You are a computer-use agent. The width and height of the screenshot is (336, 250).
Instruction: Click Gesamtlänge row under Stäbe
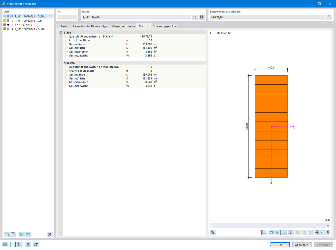click(x=135, y=44)
